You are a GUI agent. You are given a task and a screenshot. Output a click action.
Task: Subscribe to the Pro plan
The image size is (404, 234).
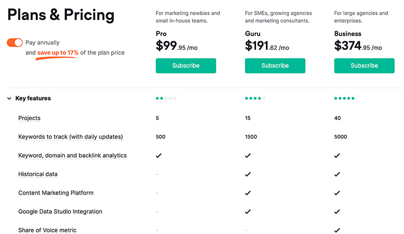point(186,66)
